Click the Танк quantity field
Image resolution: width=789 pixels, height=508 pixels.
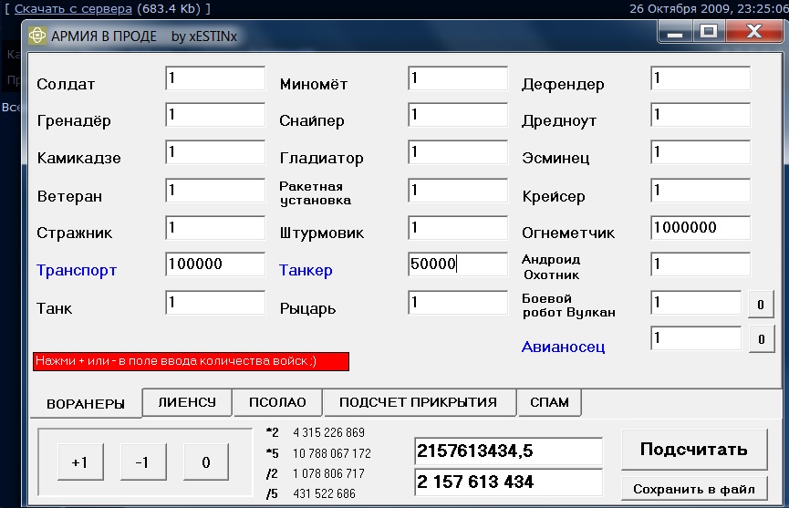point(215,303)
